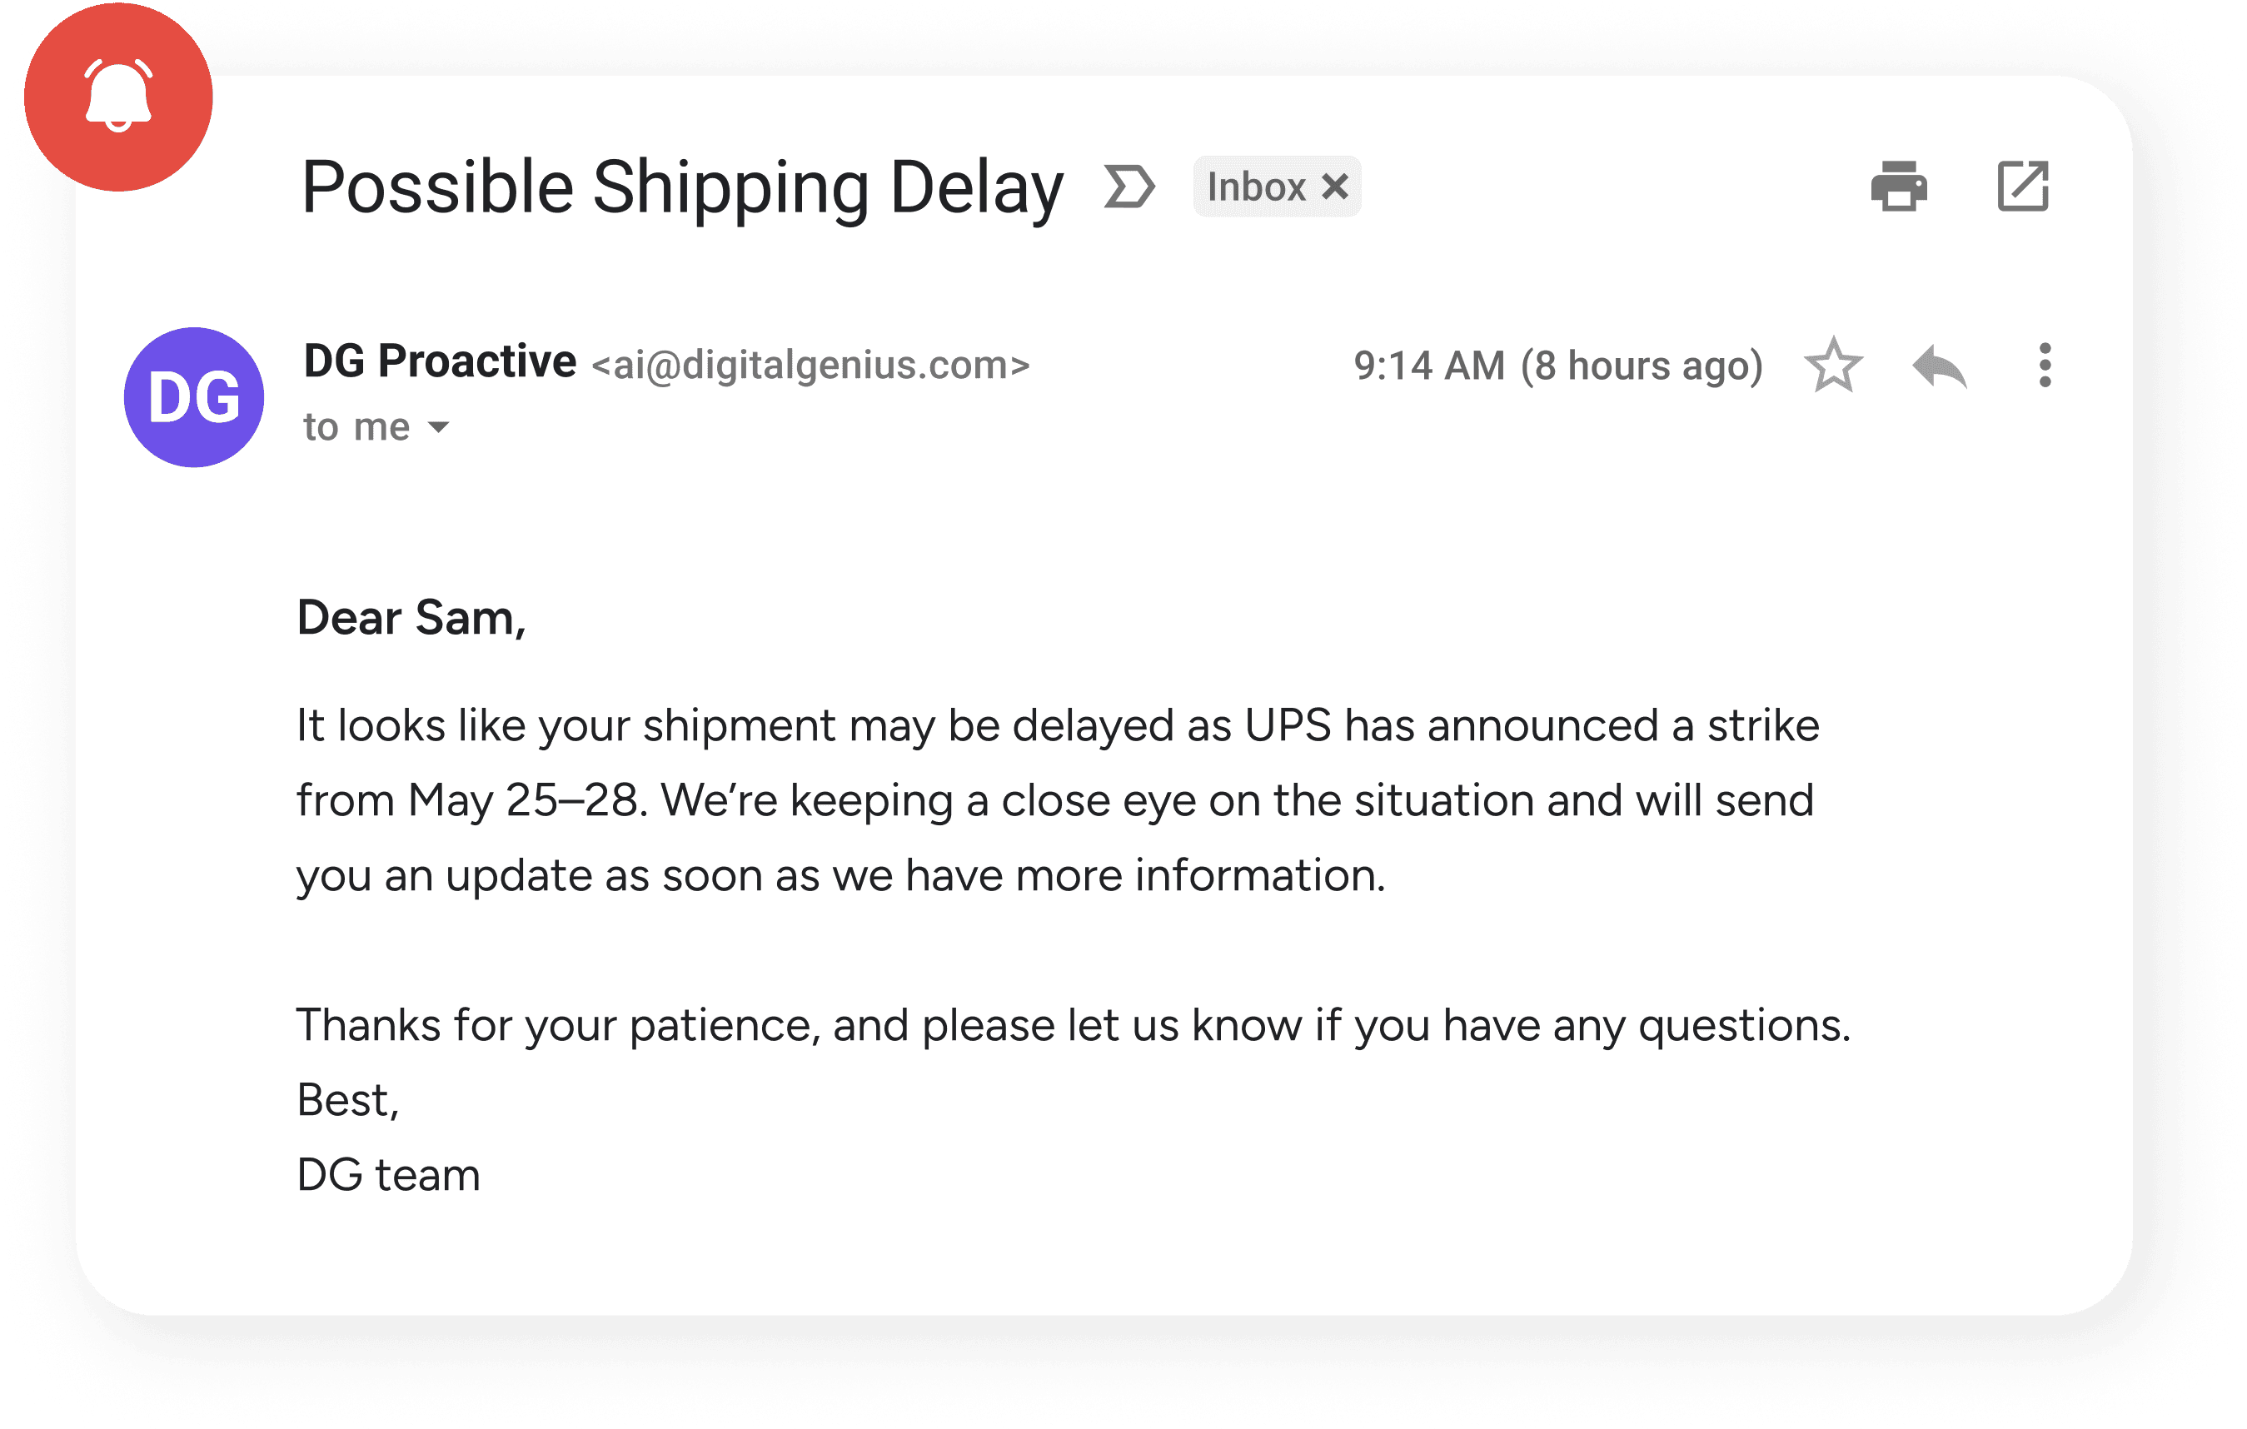Screen dimensions: 2247x1429
Task: Open email in new window icon
Action: pyautogui.click(x=2022, y=186)
